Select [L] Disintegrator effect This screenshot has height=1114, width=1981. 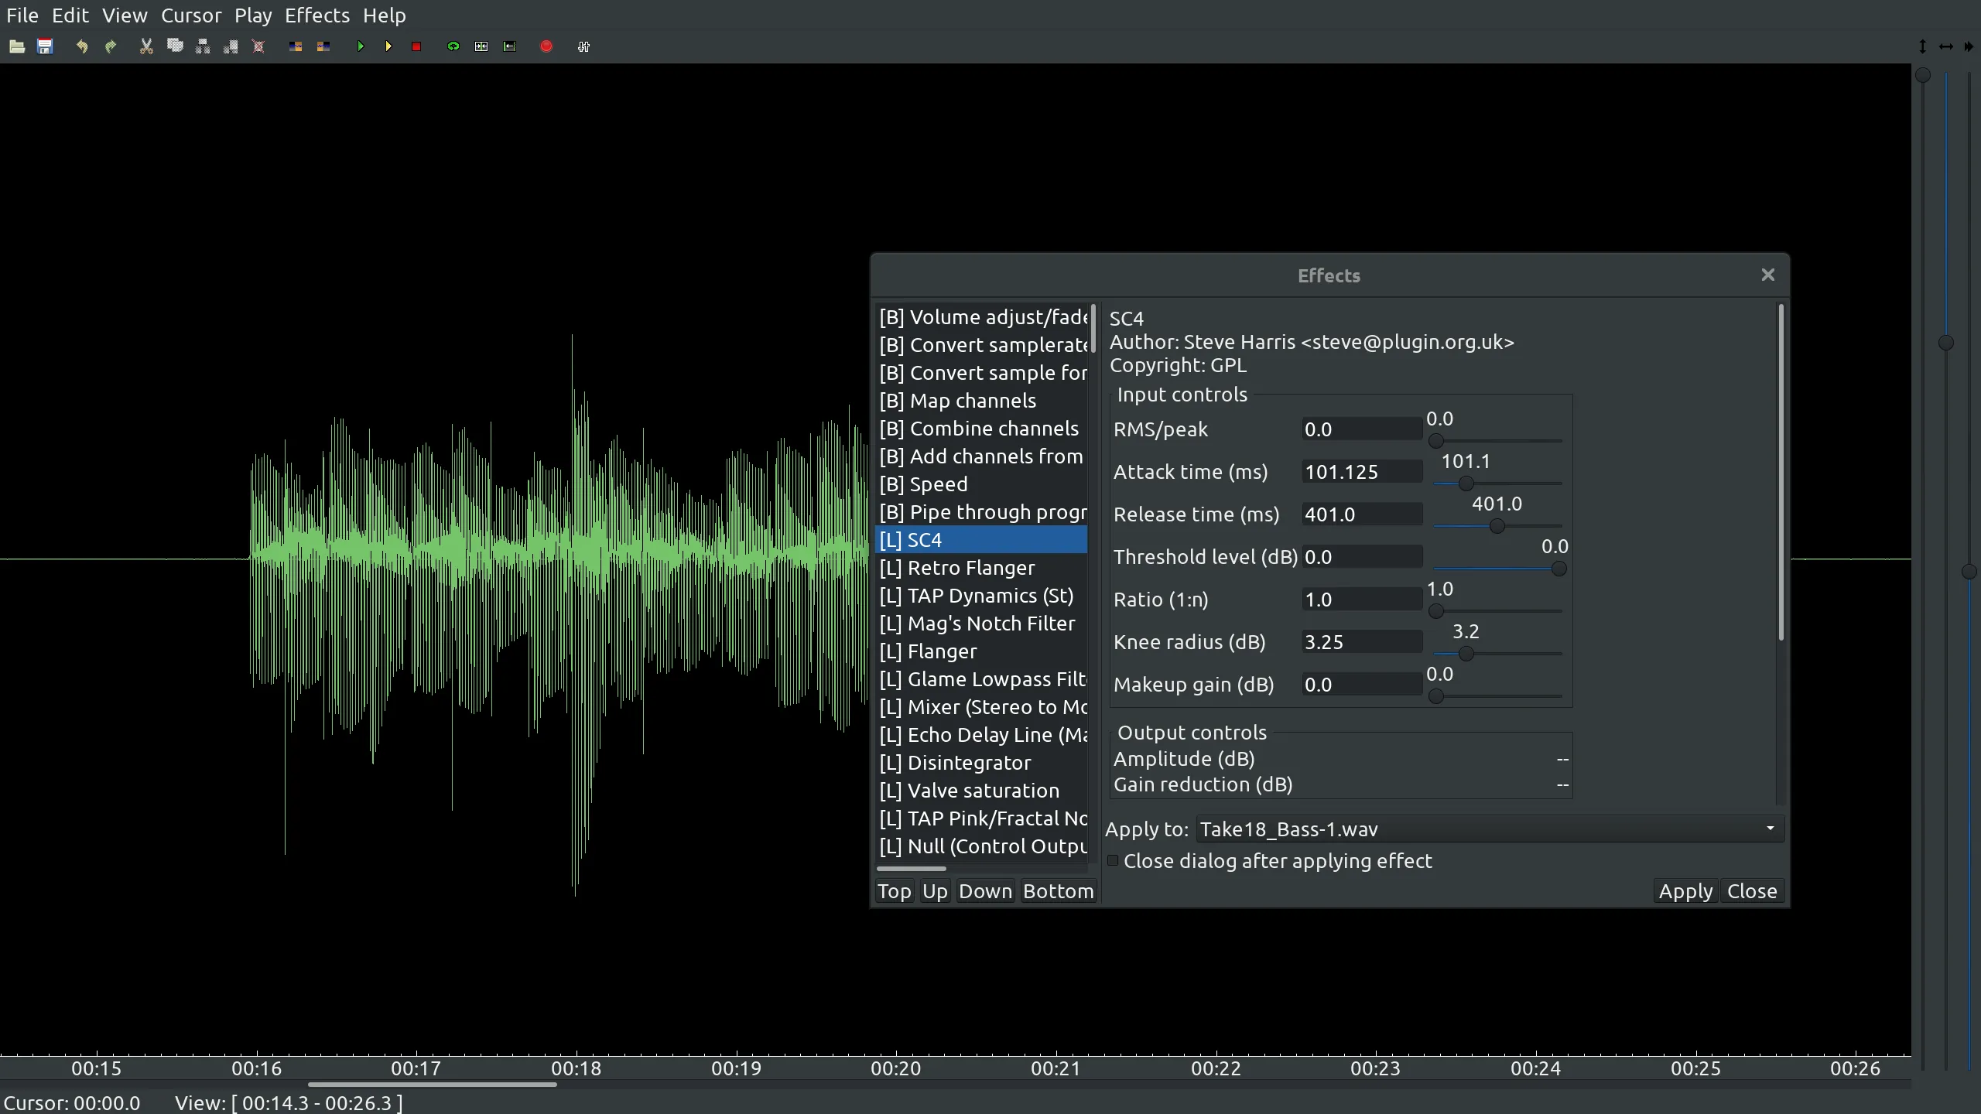point(981,763)
